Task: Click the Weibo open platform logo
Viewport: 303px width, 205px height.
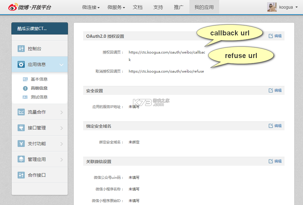Action: [30, 7]
